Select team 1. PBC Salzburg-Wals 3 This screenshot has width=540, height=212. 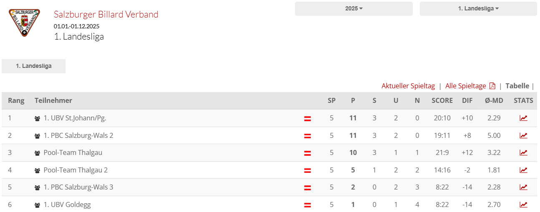(x=78, y=187)
